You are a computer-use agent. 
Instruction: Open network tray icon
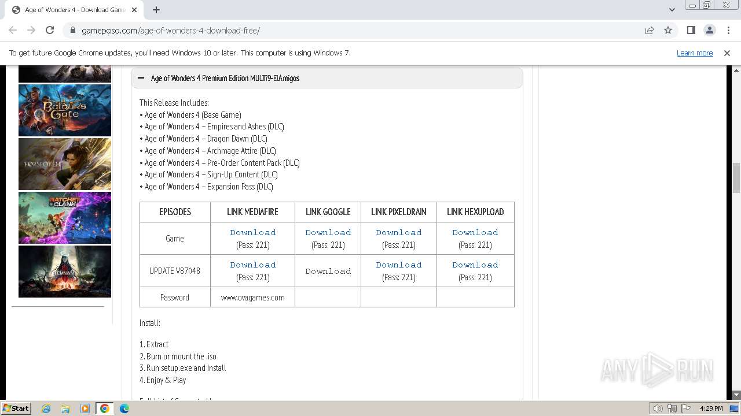[x=672, y=408]
